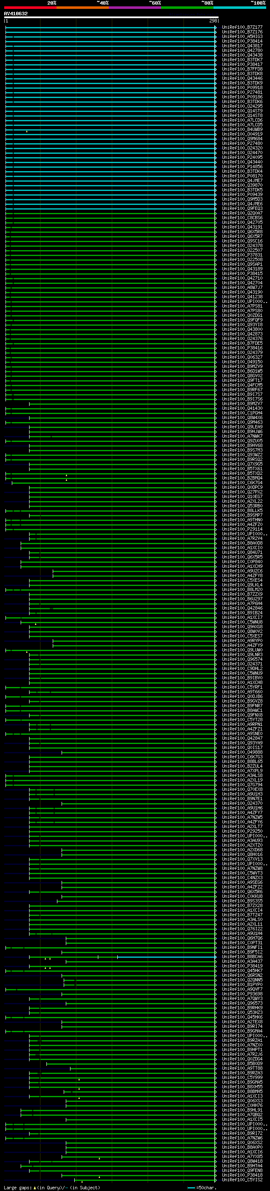Select hit label UniRef100_B8LLK5
The width and height of the screenshot is (270, 1191).
242,510
